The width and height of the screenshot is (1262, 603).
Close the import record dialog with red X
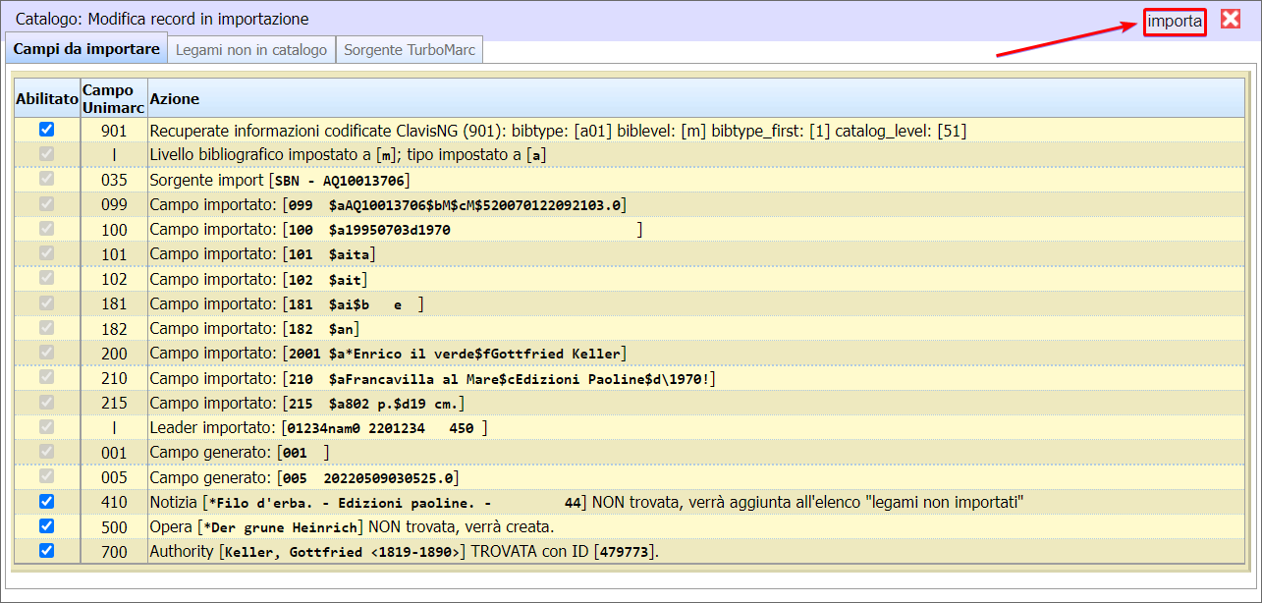[1230, 19]
